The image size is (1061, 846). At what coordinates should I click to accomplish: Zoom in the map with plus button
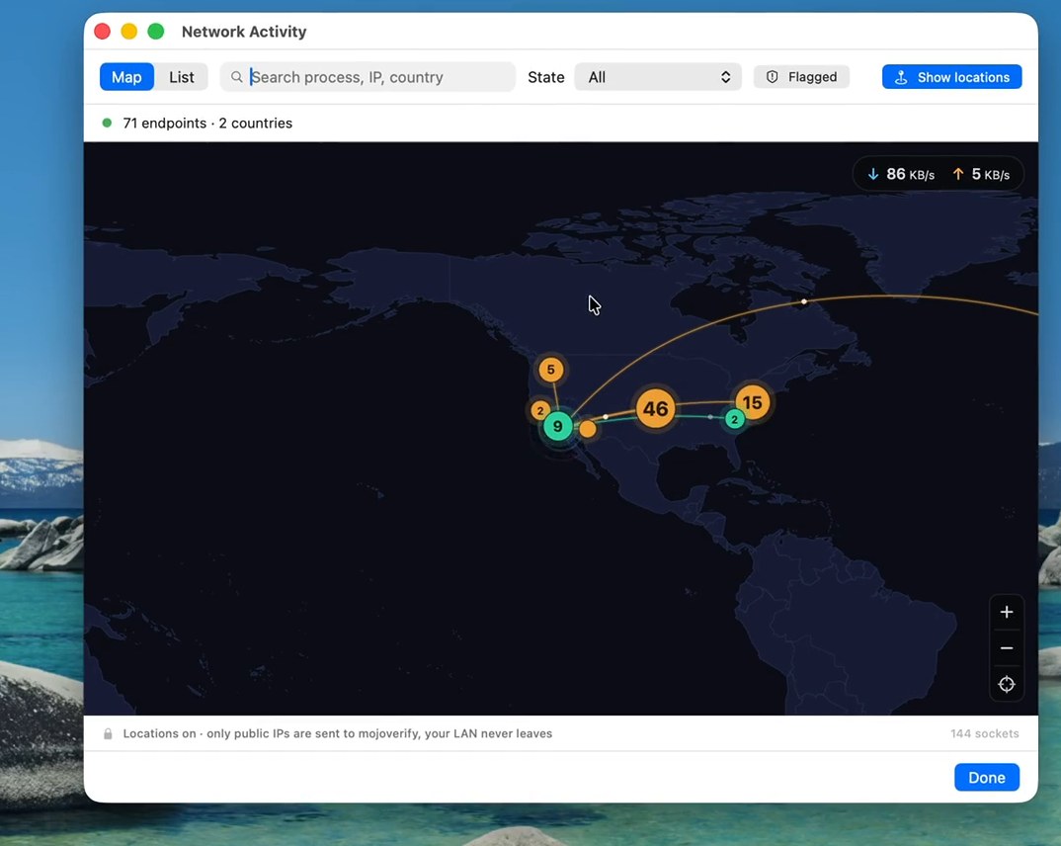(x=1007, y=612)
